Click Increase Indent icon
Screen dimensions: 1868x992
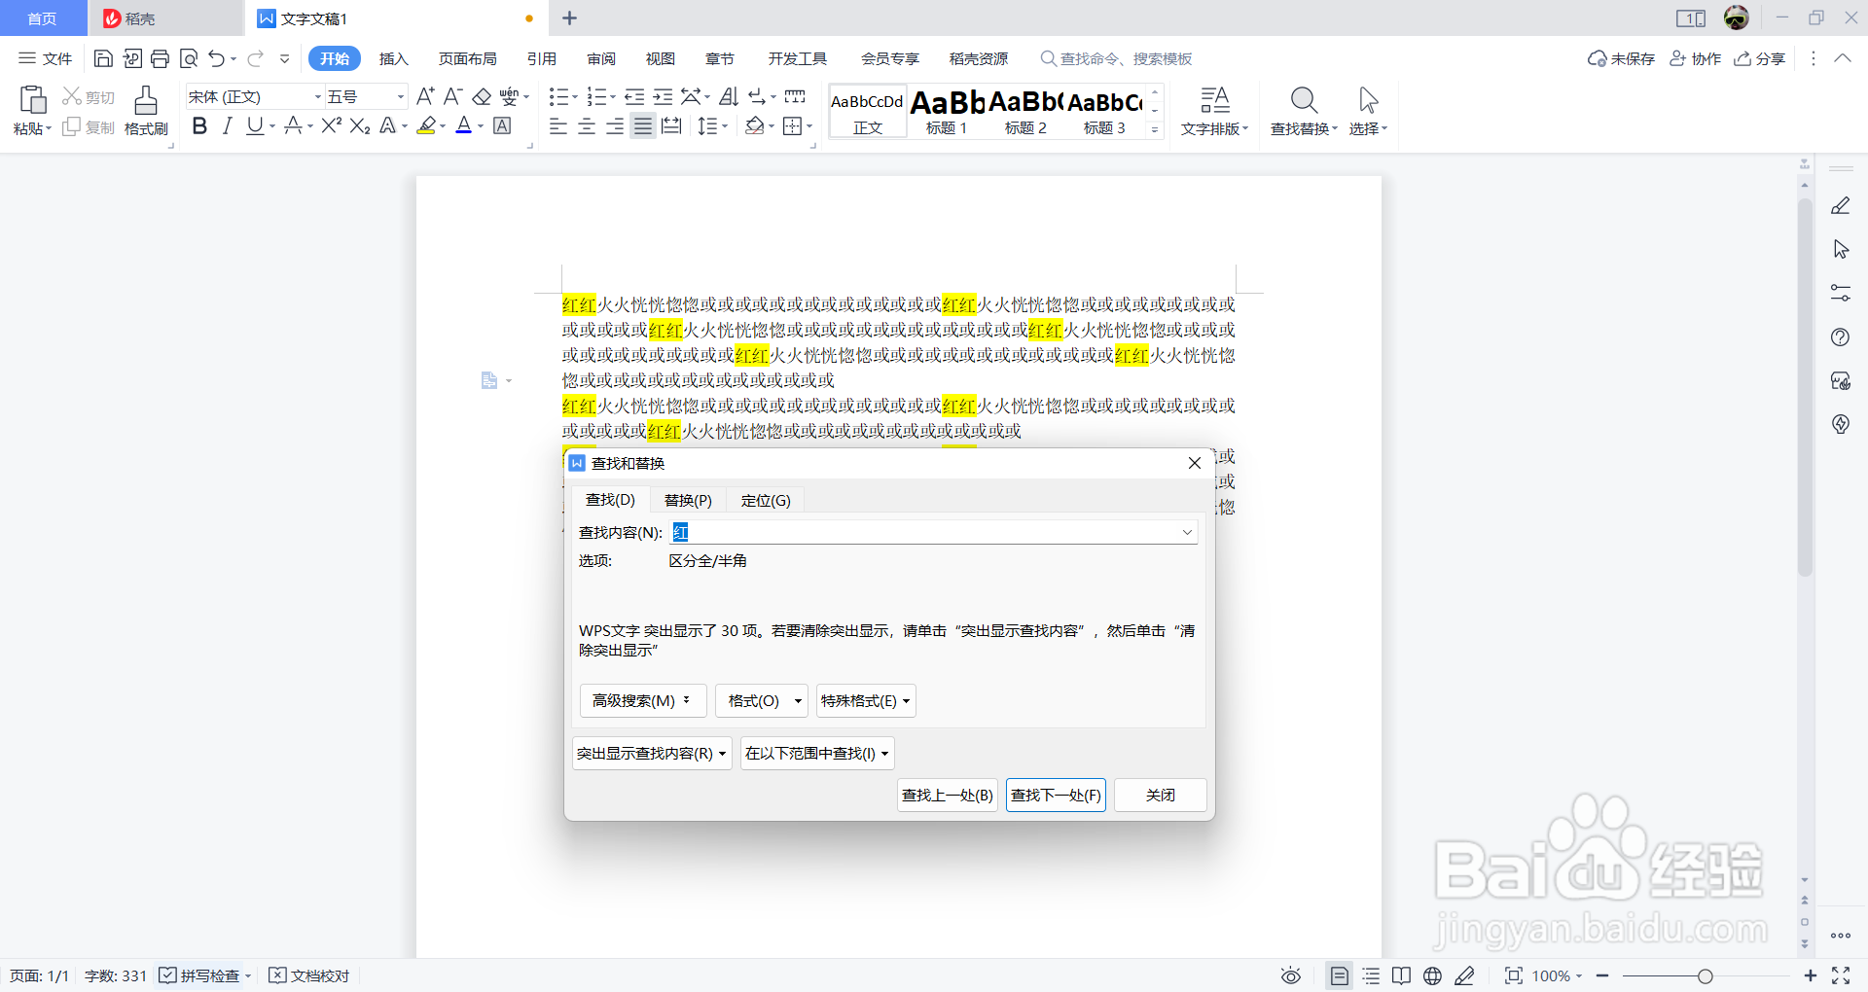pyautogui.click(x=663, y=96)
